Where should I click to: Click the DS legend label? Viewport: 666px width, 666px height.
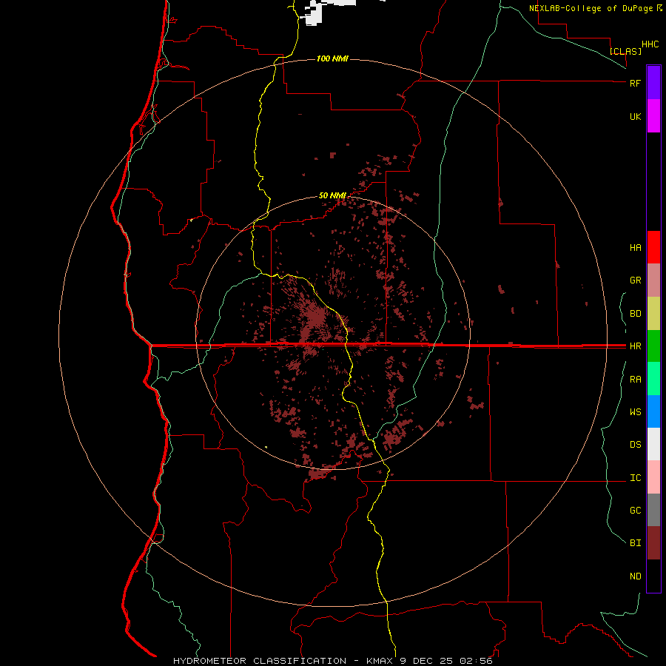click(x=635, y=445)
